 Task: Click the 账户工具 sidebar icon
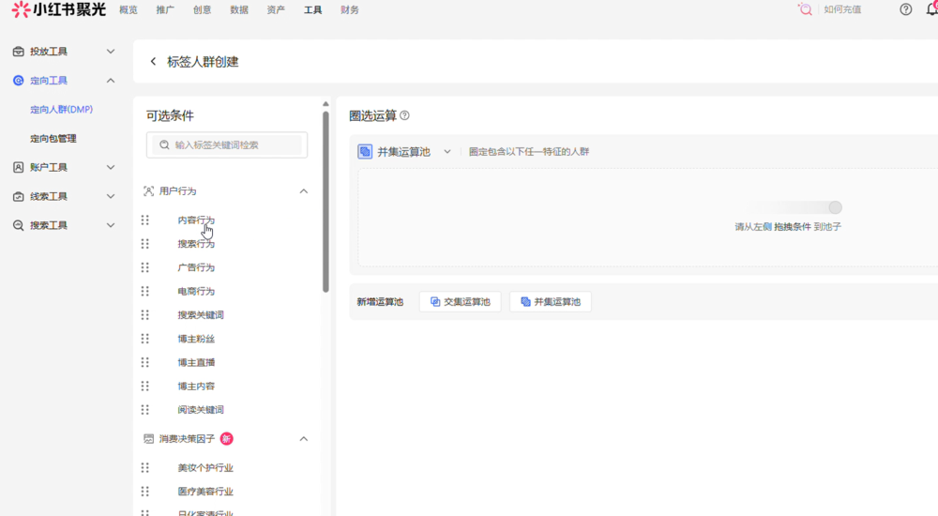coord(19,167)
